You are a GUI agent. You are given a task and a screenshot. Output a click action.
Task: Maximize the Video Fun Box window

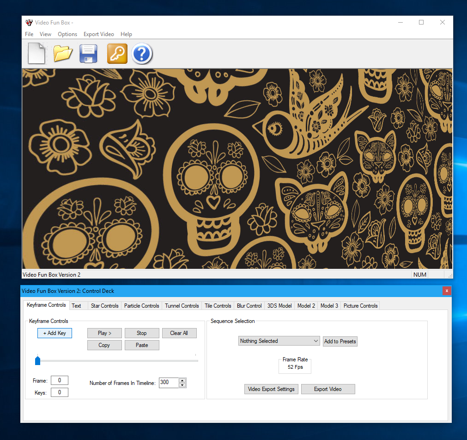tap(421, 22)
